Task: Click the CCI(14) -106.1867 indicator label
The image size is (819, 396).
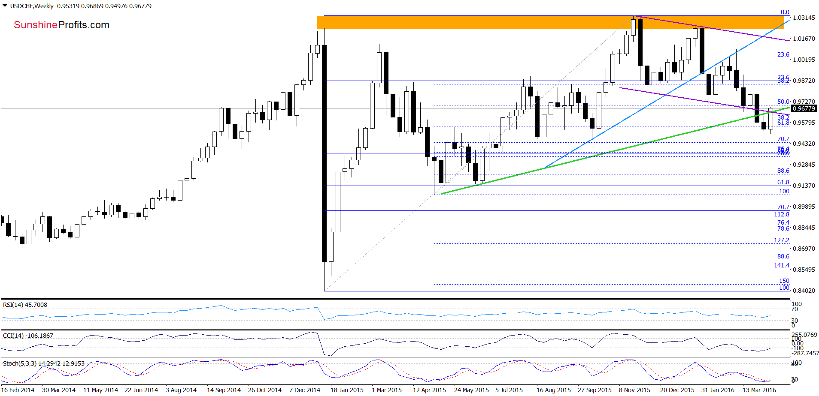Action: click(28, 336)
